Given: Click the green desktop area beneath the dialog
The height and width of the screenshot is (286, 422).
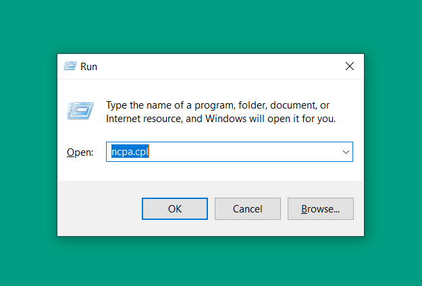Looking at the screenshot, I should pyautogui.click(x=211, y=262).
